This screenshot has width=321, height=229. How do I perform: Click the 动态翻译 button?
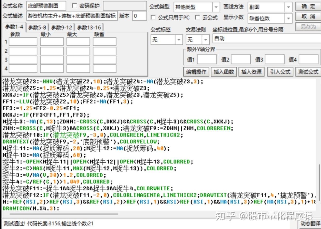[x=309, y=224]
